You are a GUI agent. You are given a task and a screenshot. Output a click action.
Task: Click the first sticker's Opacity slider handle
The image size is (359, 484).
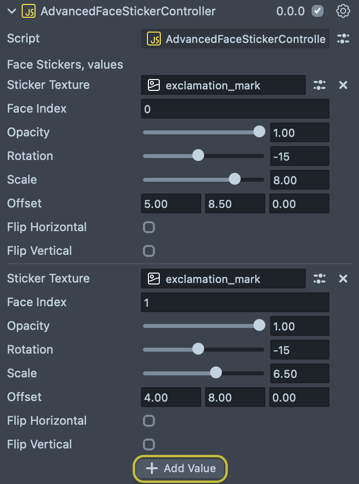259,131
